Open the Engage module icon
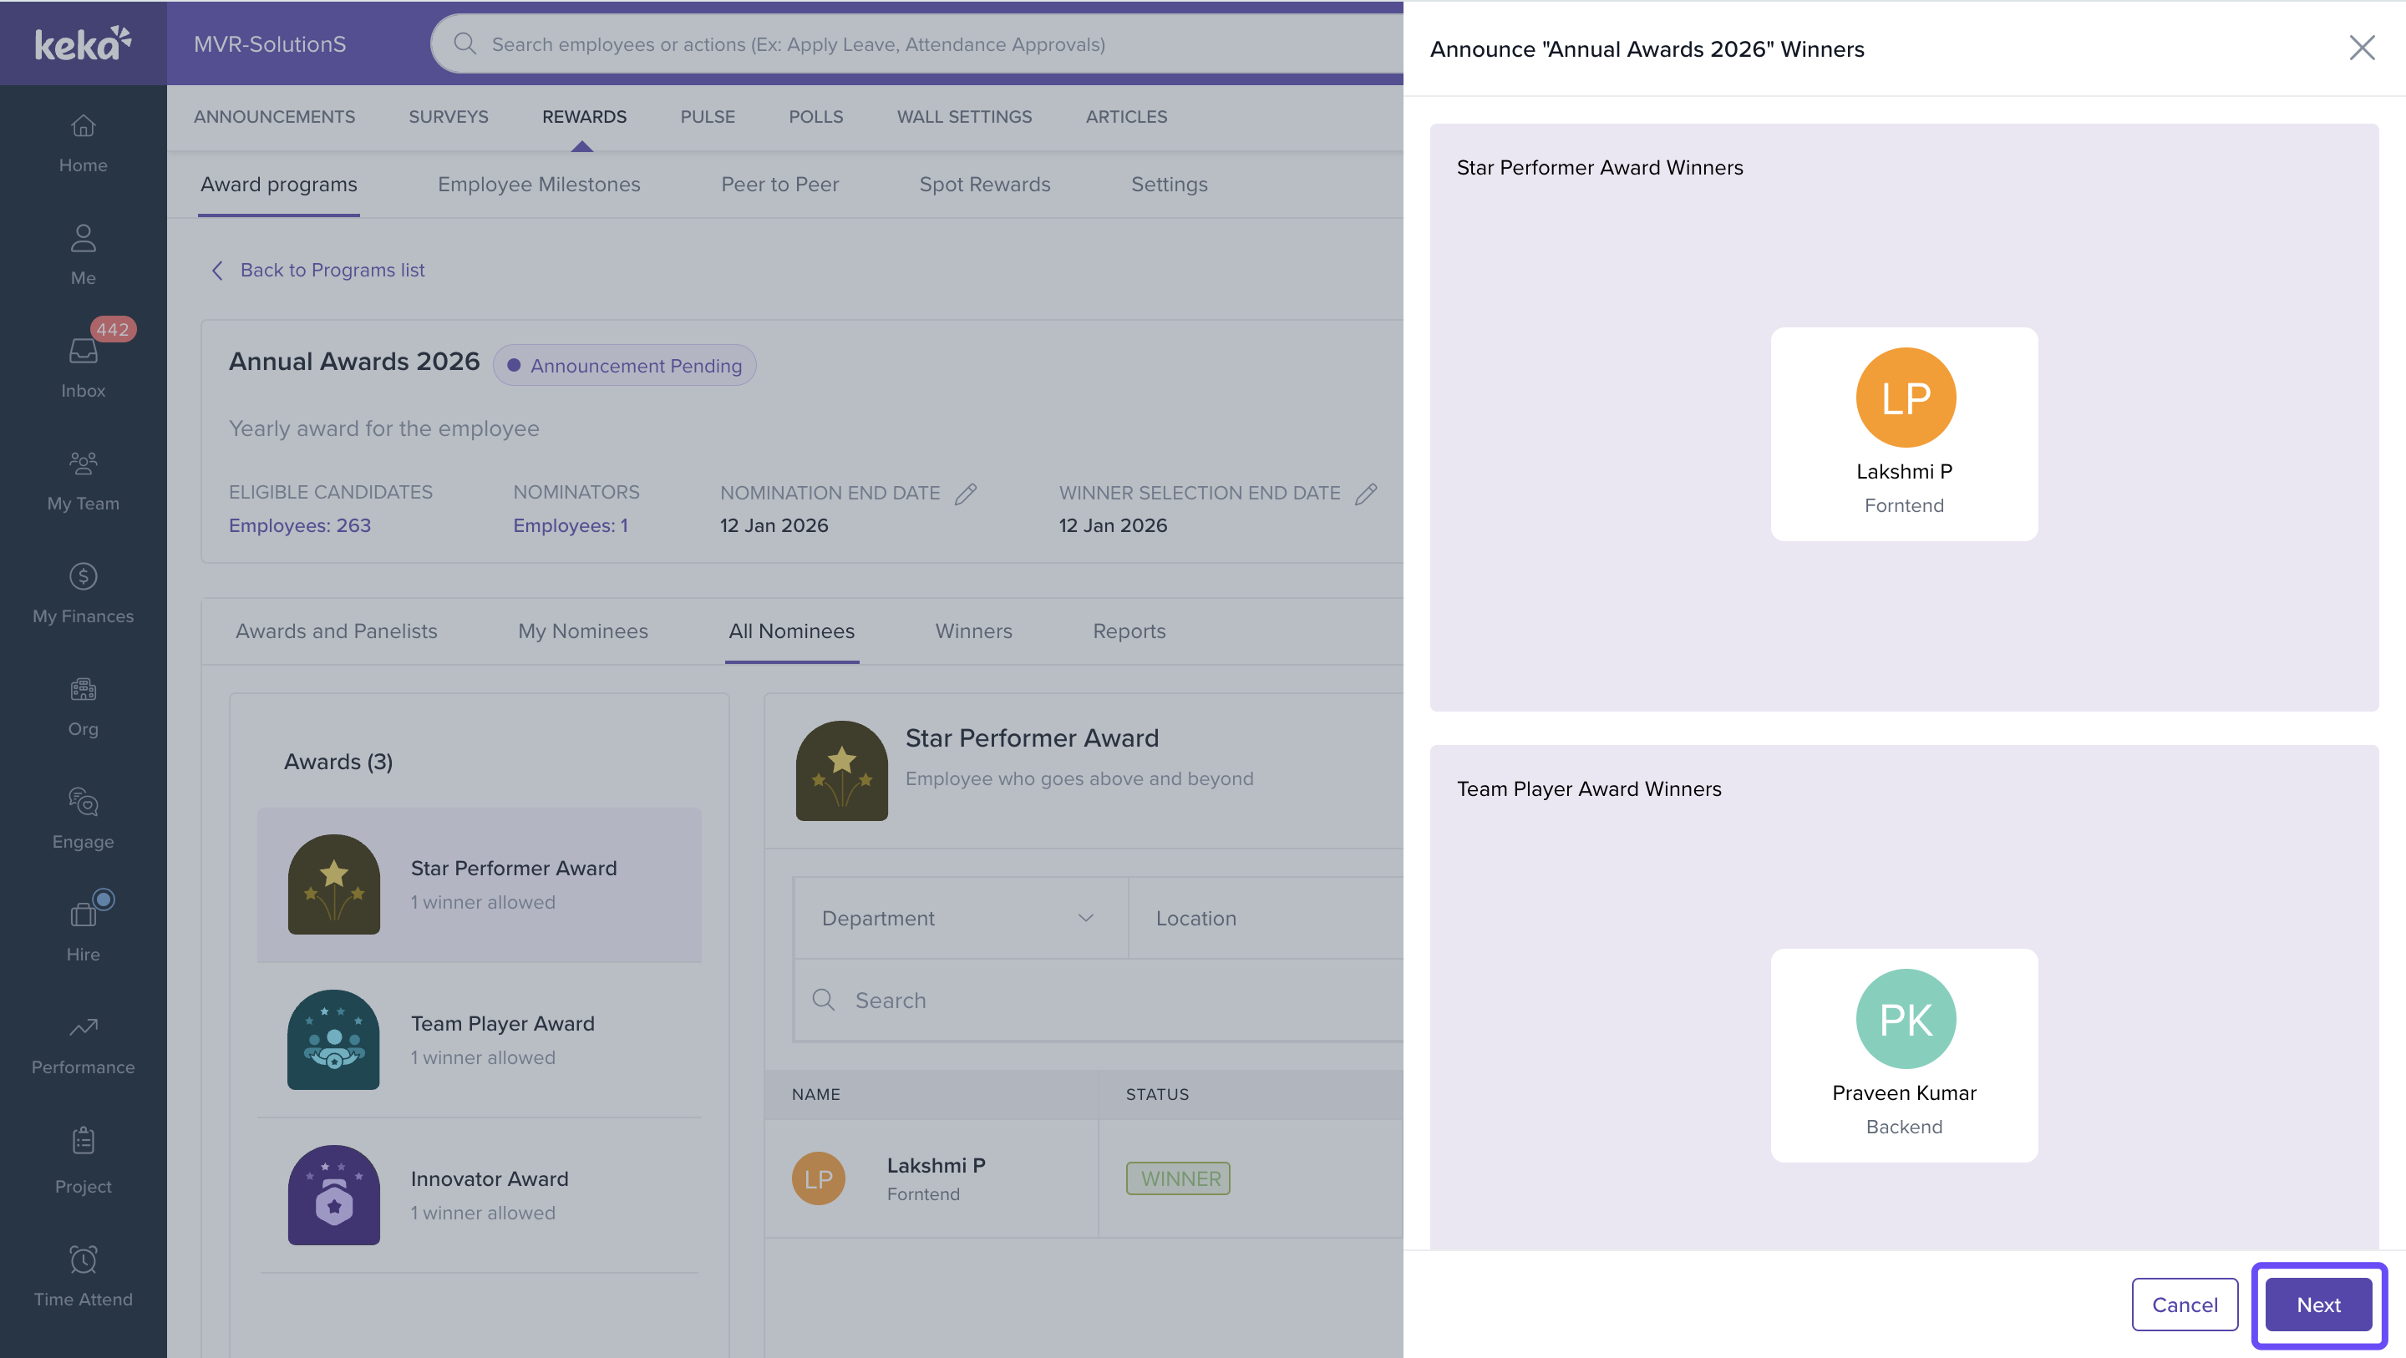This screenshot has height=1358, width=2406. [84, 803]
